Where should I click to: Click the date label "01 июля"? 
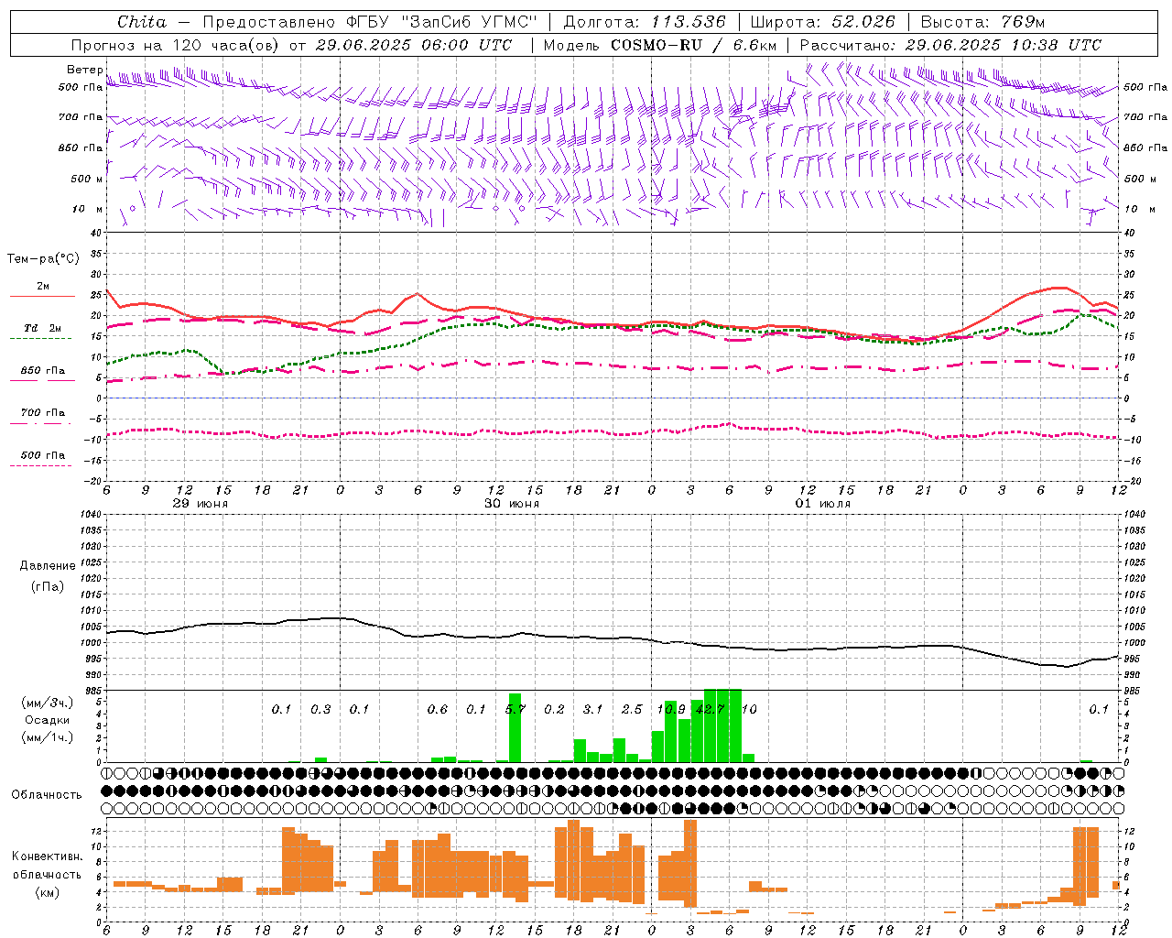(822, 504)
